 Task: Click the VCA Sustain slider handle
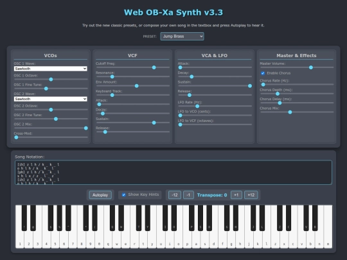pyautogui.click(x=250, y=86)
